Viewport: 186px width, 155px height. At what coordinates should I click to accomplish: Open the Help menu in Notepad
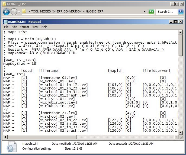(44, 27)
